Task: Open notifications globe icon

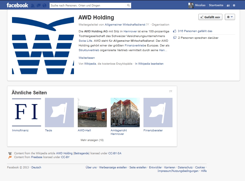Action: 45,6
